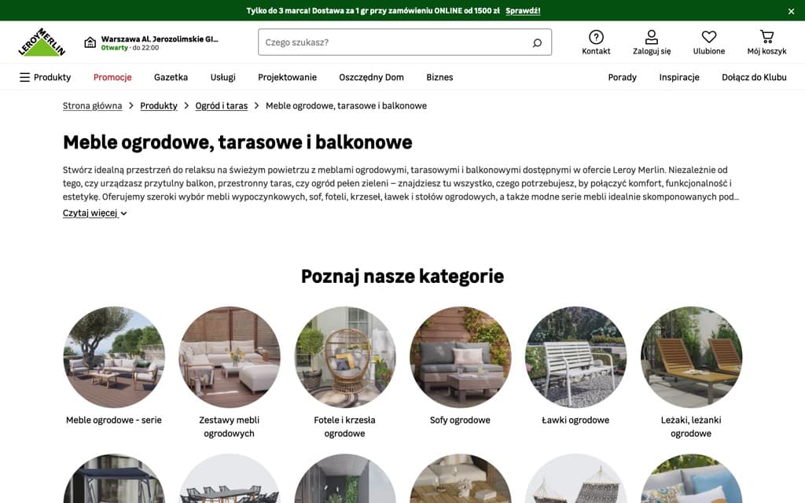Open the Sofy ogrodowe category thumbnail

click(x=461, y=357)
